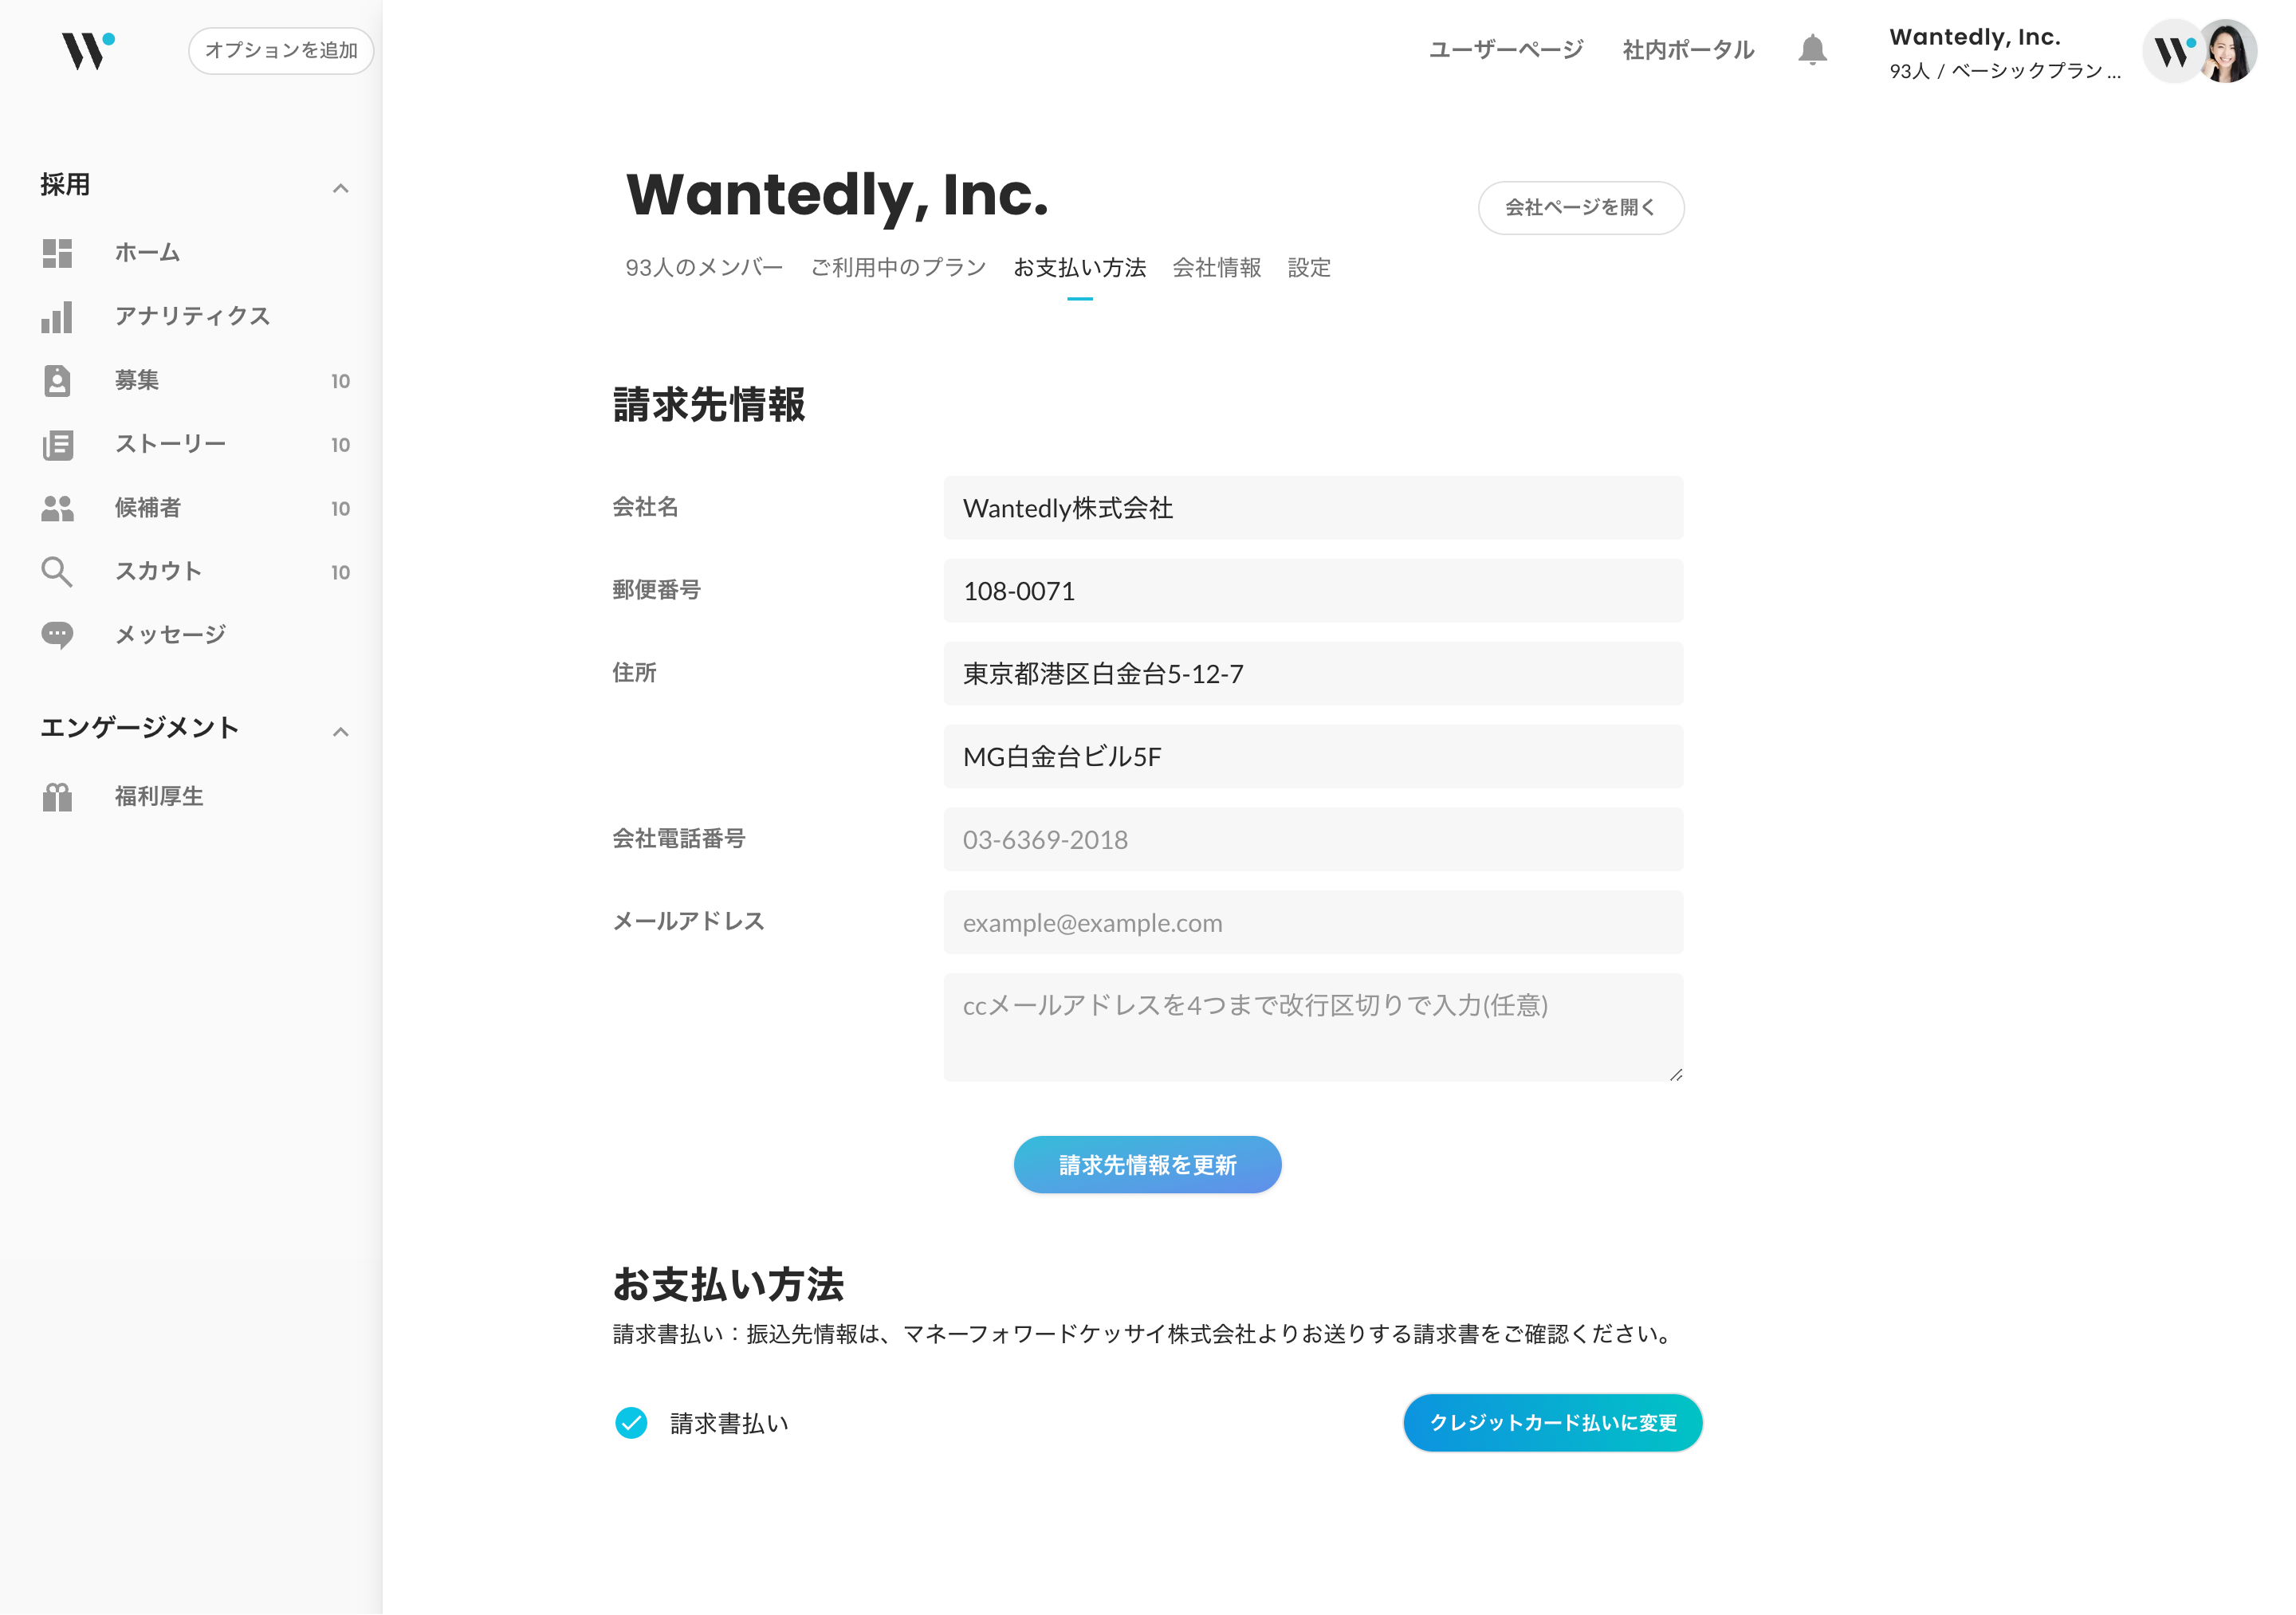Open 候補者 menu label

pos(148,508)
